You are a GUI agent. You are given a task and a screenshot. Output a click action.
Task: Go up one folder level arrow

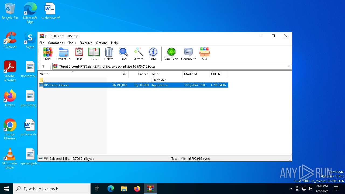click(43, 66)
